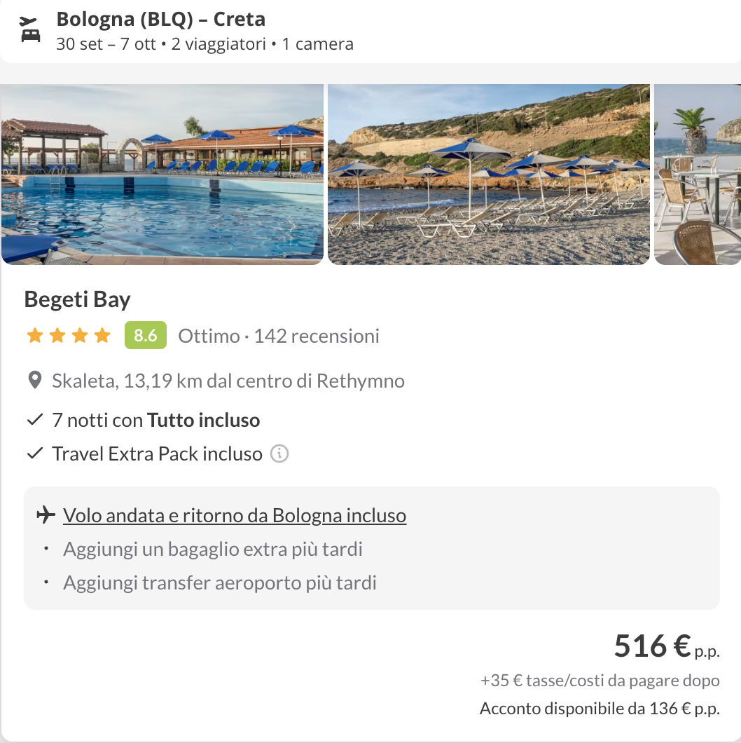Open the Begeti Bay hotel title

click(x=78, y=299)
